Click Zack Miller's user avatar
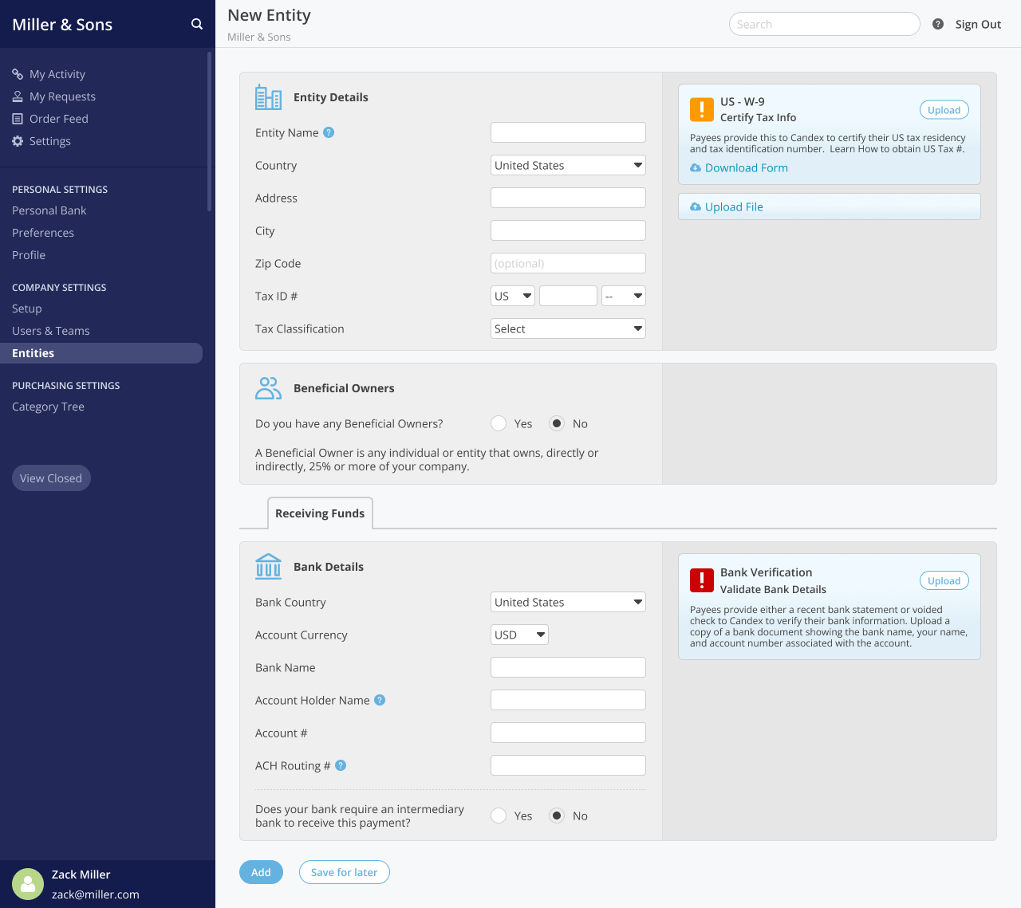Screen dimensions: 1021x908 pos(28,883)
